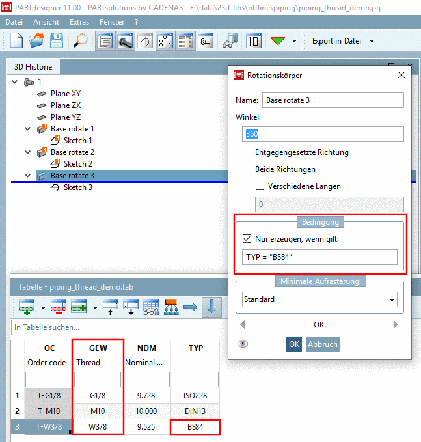The image size is (421, 442).
Task: Select Sketch 3 in history tree
Action: point(78,187)
